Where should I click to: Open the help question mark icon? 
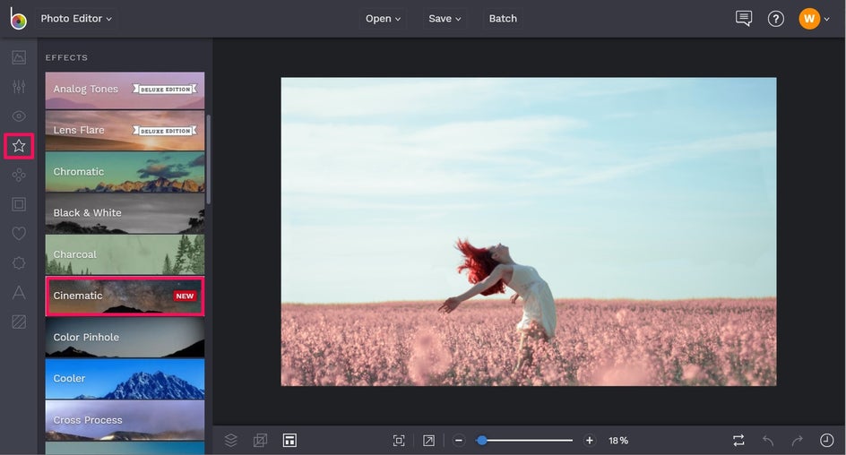(x=776, y=19)
